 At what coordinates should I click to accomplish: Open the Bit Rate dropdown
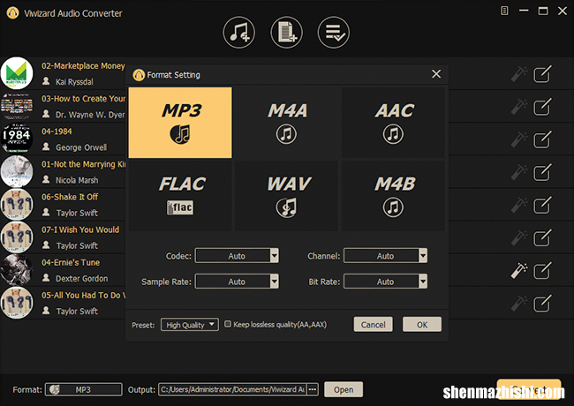(386, 282)
